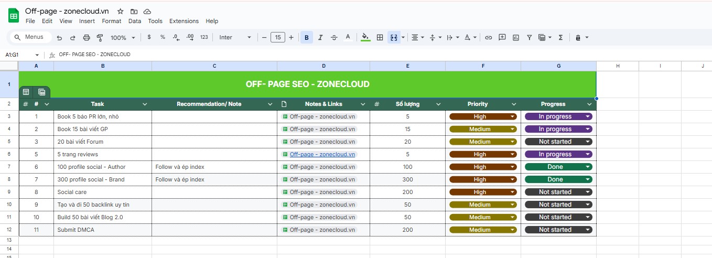Format as percent
The image size is (712, 258).
click(163, 37)
